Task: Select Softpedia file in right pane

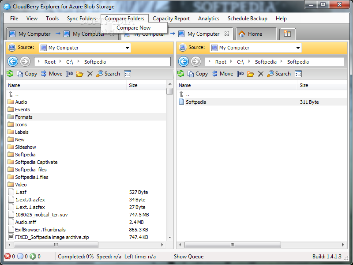Action: coord(262,102)
